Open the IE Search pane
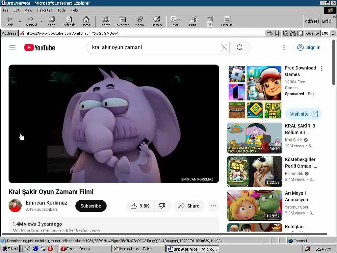The image size is (337, 253). coord(105,21)
